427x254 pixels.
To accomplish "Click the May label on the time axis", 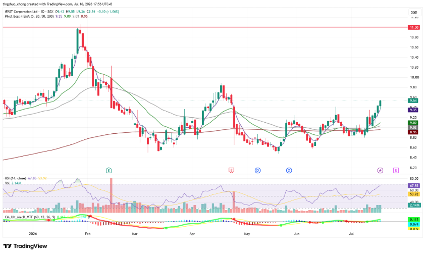I will (x=247, y=234).
